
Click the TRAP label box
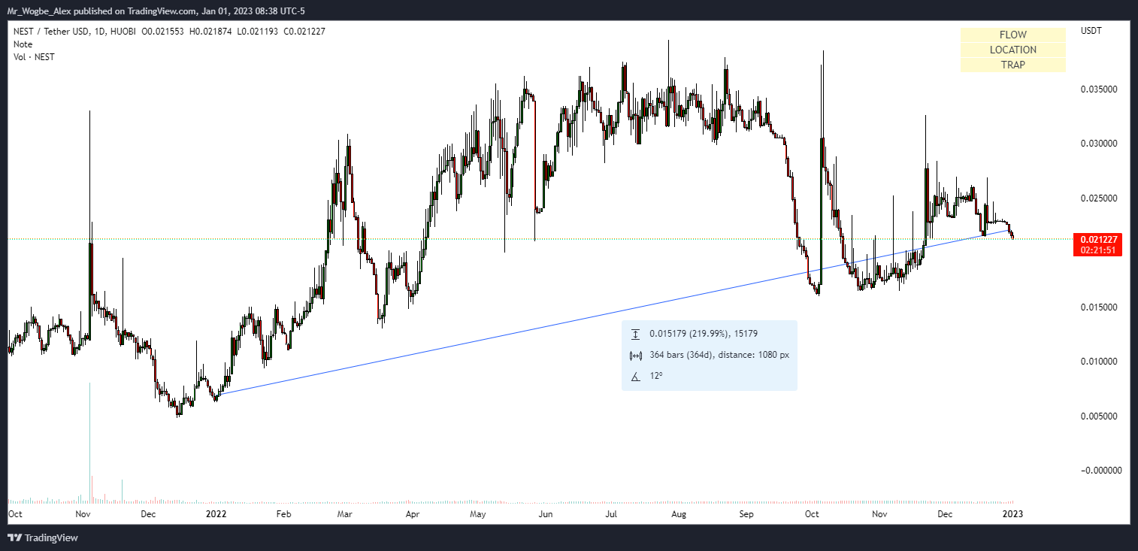pos(1012,65)
